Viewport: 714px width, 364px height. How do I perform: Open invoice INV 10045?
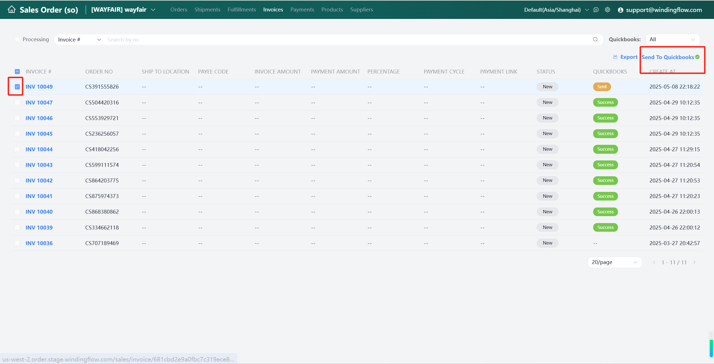coord(39,134)
